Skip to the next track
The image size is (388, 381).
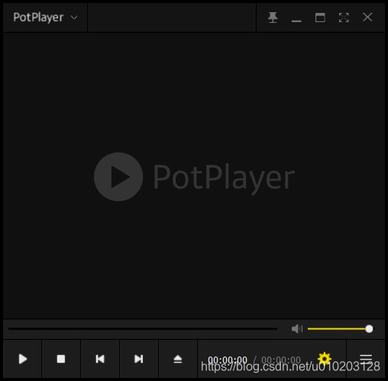click(x=139, y=359)
